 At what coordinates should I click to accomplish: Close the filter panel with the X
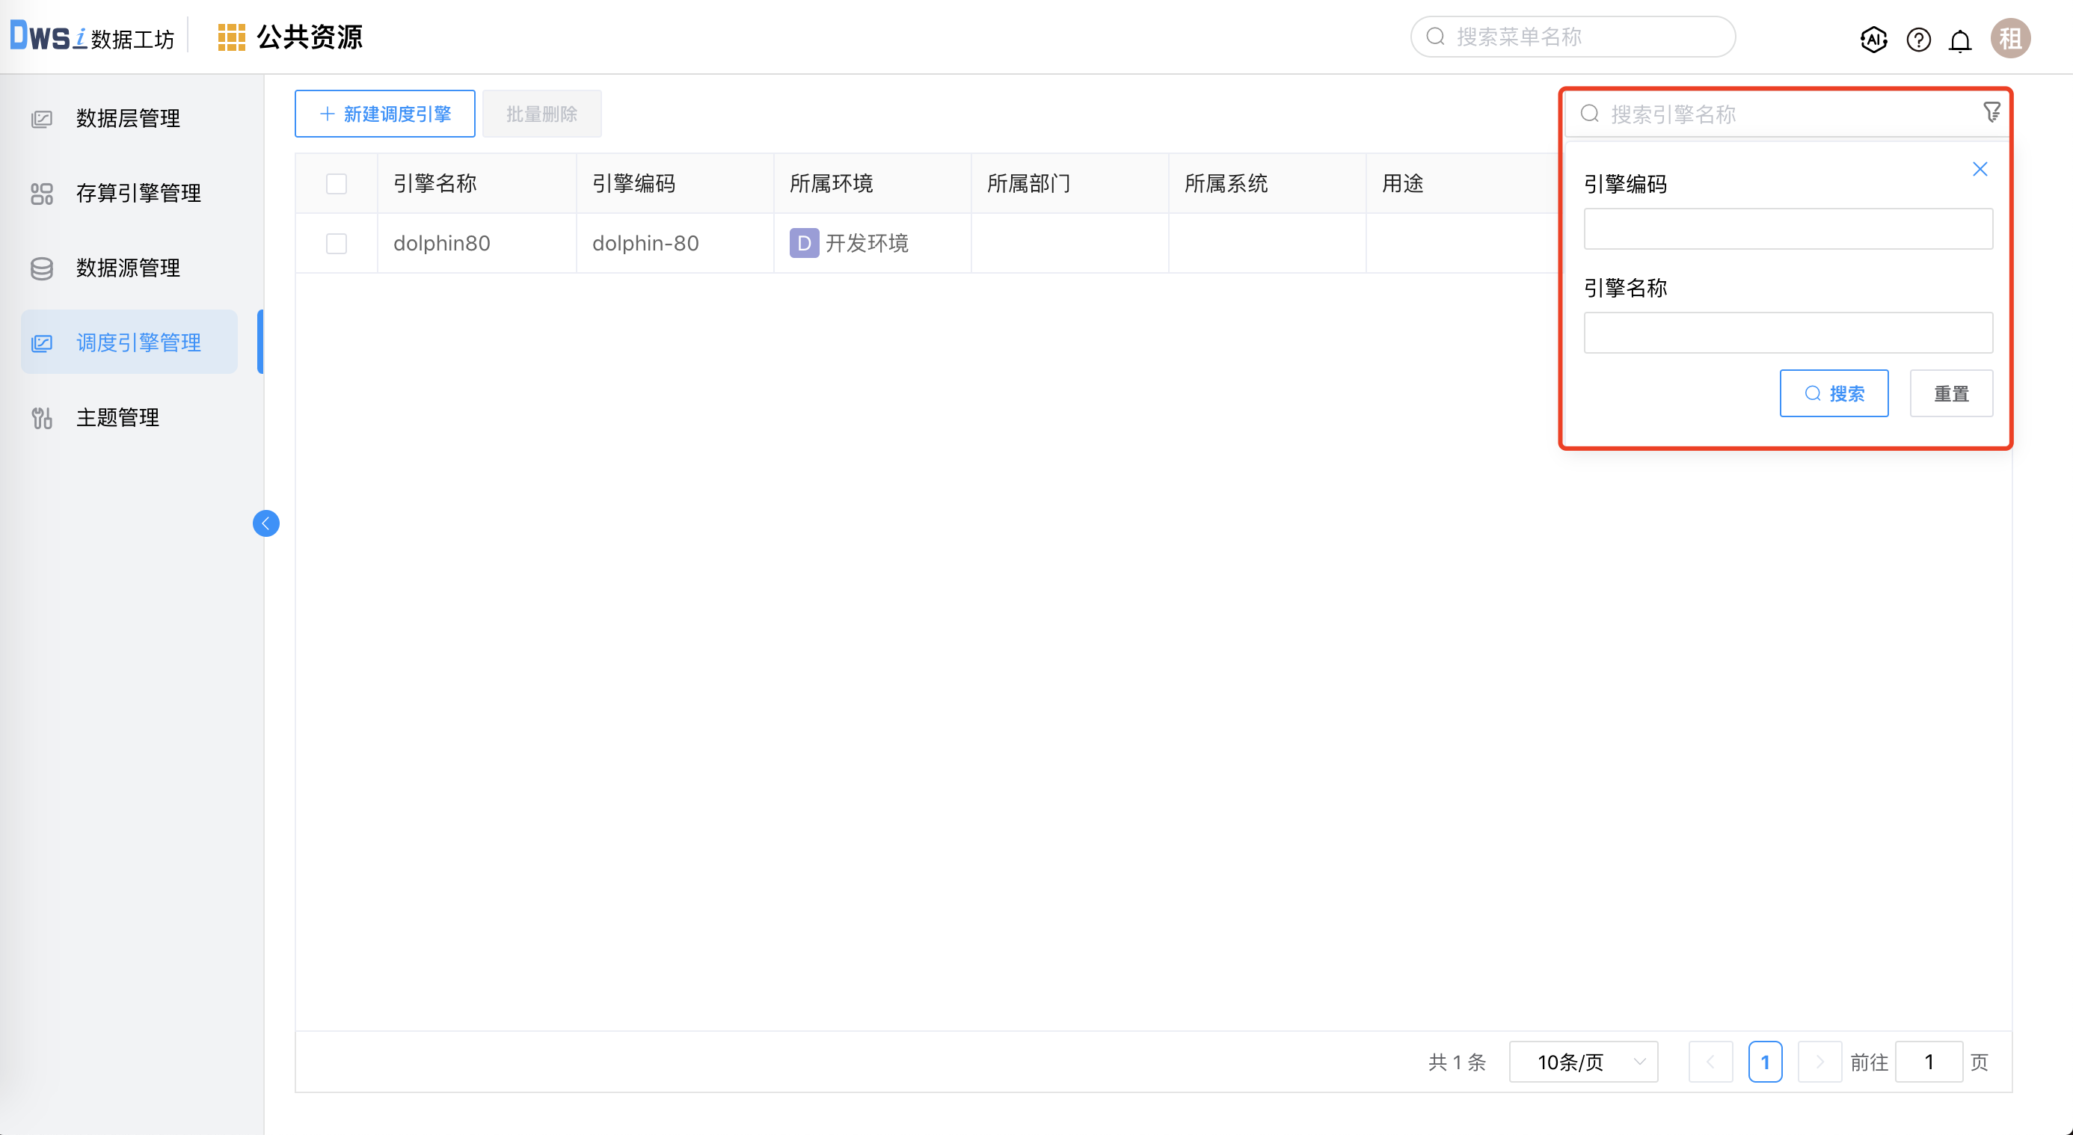pyautogui.click(x=1980, y=169)
